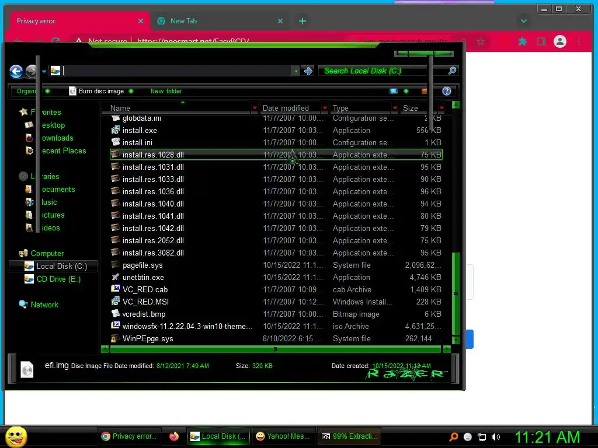
Task: Open the smiley Start button
Action: coord(16,436)
